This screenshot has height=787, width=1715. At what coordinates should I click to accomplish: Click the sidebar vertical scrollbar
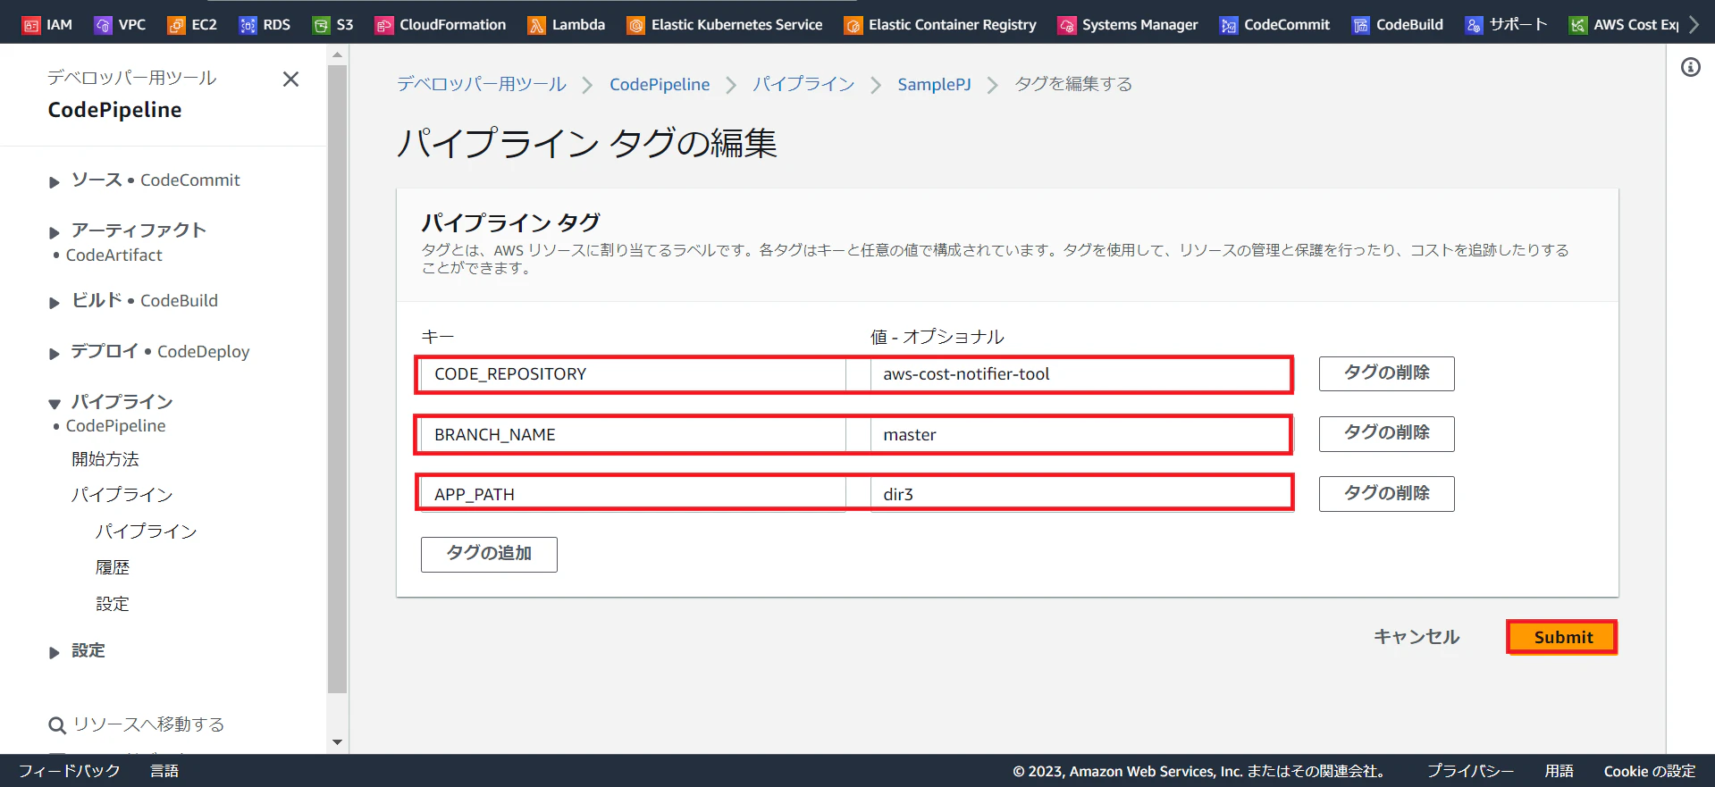click(337, 380)
